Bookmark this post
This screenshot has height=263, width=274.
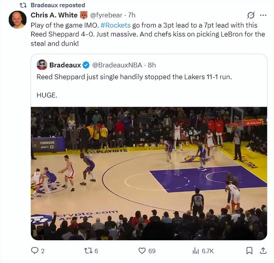(x=249, y=251)
